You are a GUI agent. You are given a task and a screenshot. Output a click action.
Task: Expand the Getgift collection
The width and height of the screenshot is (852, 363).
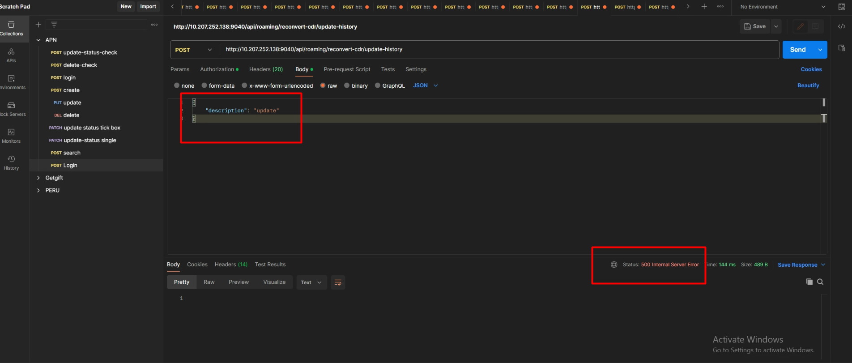click(x=38, y=178)
